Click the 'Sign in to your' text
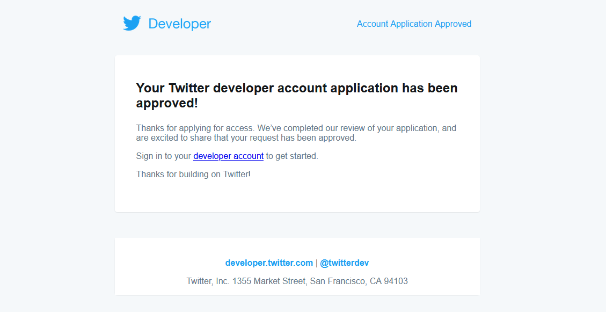This screenshot has width=606, height=312. click(164, 156)
